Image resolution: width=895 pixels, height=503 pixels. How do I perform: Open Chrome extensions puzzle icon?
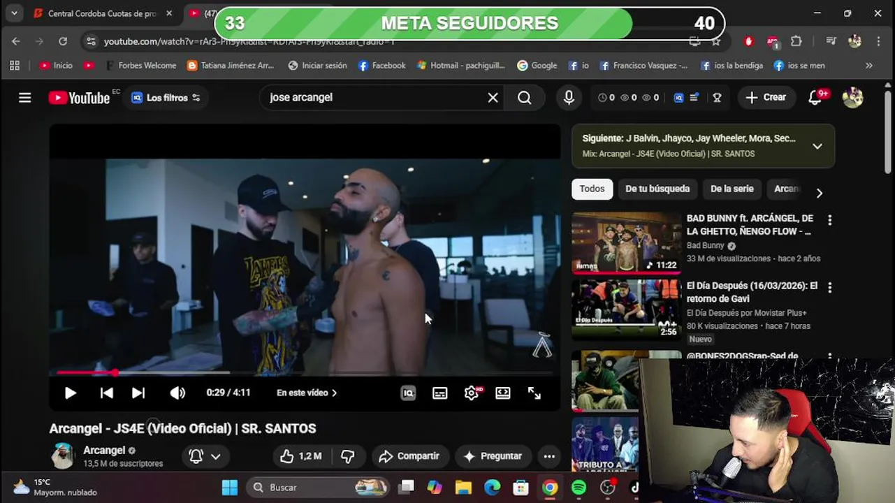coord(796,42)
